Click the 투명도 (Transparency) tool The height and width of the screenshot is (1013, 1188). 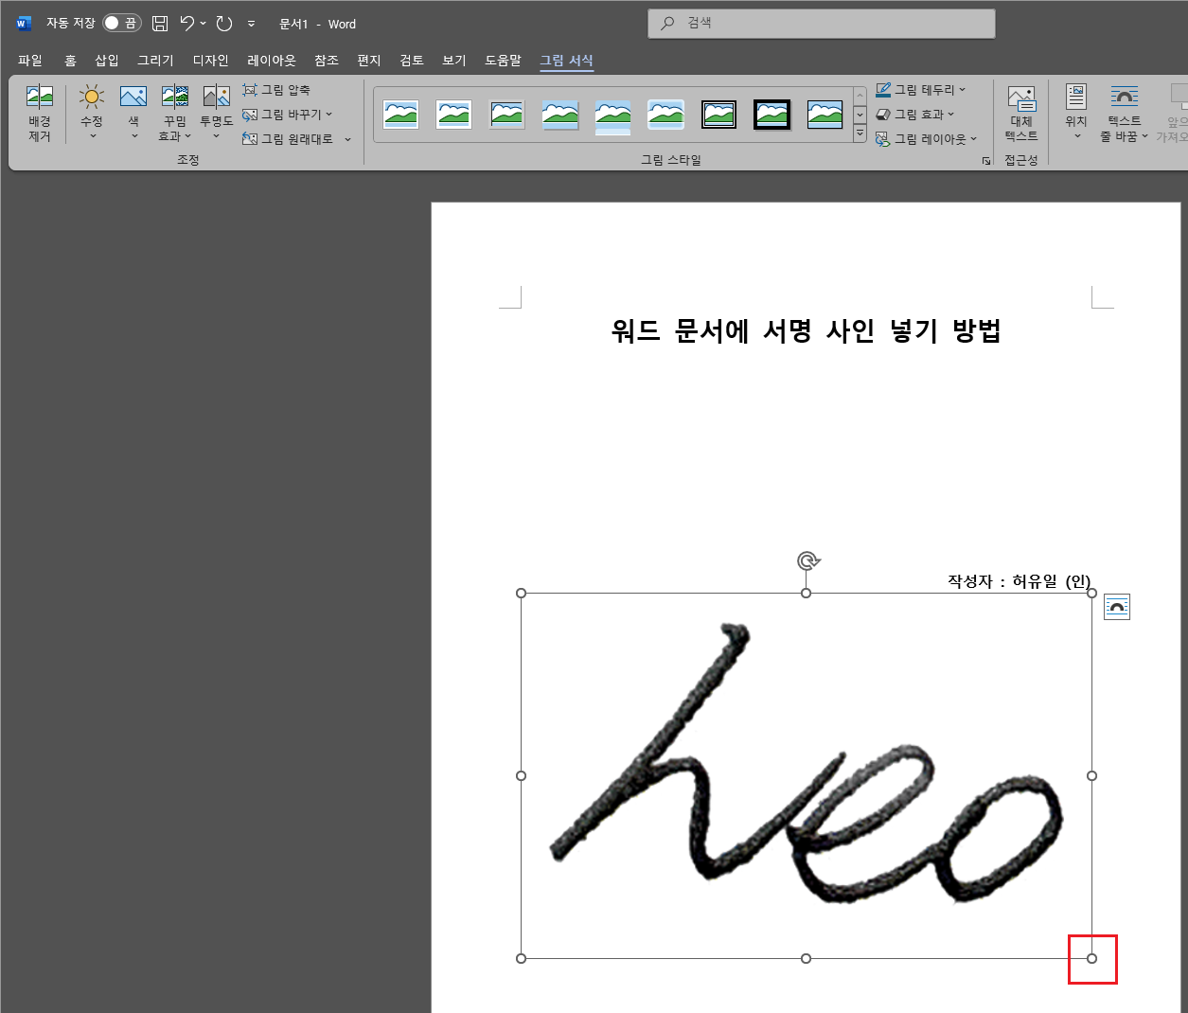click(x=216, y=112)
